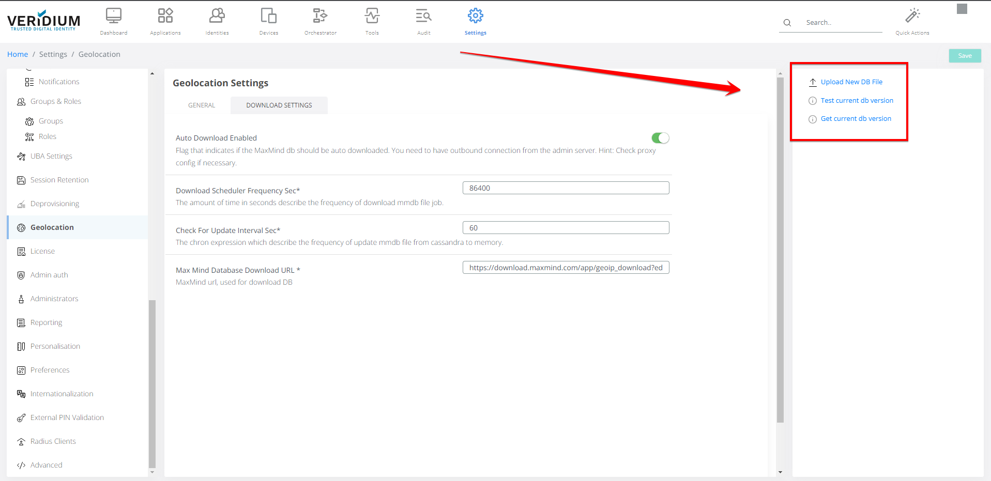Viewport: 991px width, 481px height.
Task: Select the DOWNLOAD SETTINGS tab
Action: coord(279,105)
